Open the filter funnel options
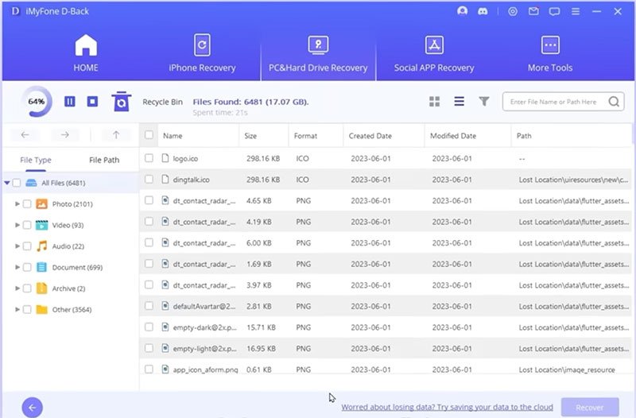This screenshot has height=418, width=636. pyautogui.click(x=484, y=102)
